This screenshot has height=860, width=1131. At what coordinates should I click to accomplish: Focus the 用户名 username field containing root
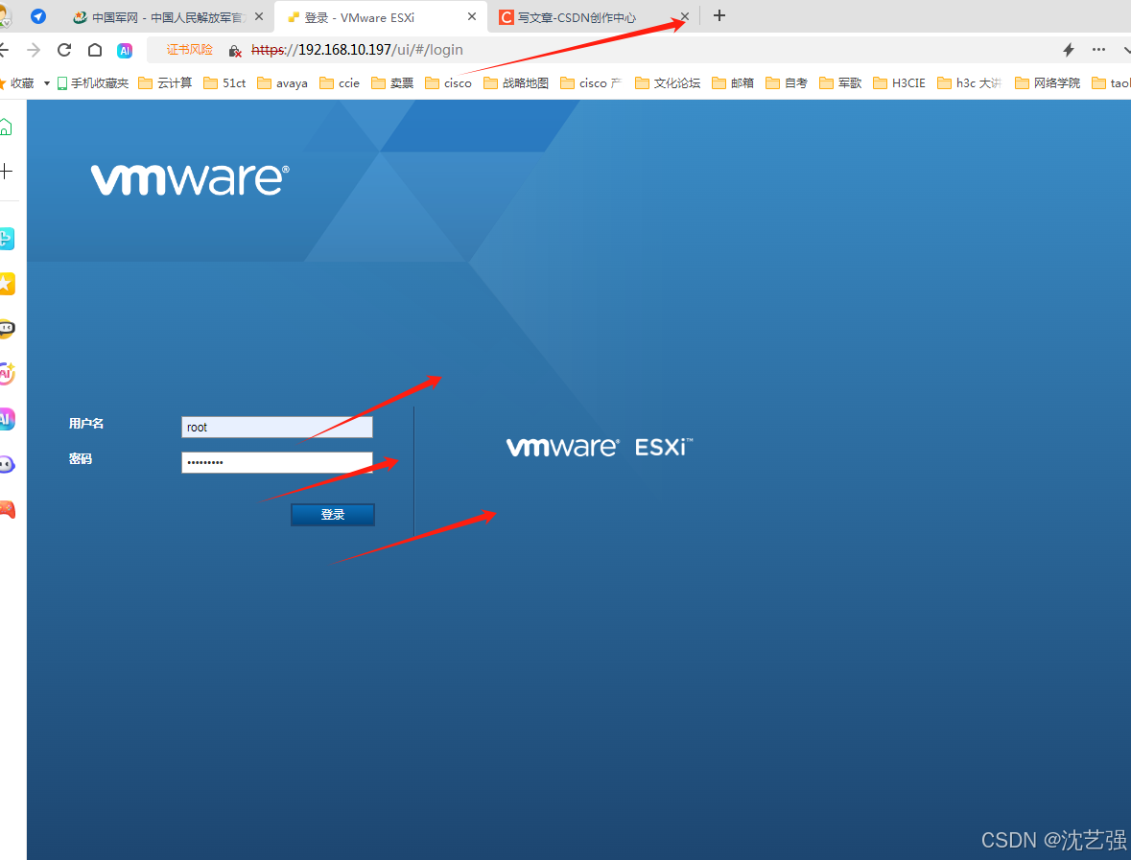[x=277, y=427]
